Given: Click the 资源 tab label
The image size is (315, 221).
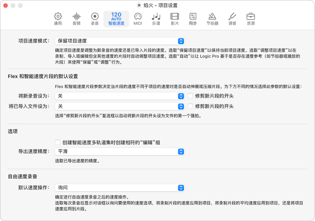Looking at the screenshot, I should click(x=251, y=23).
